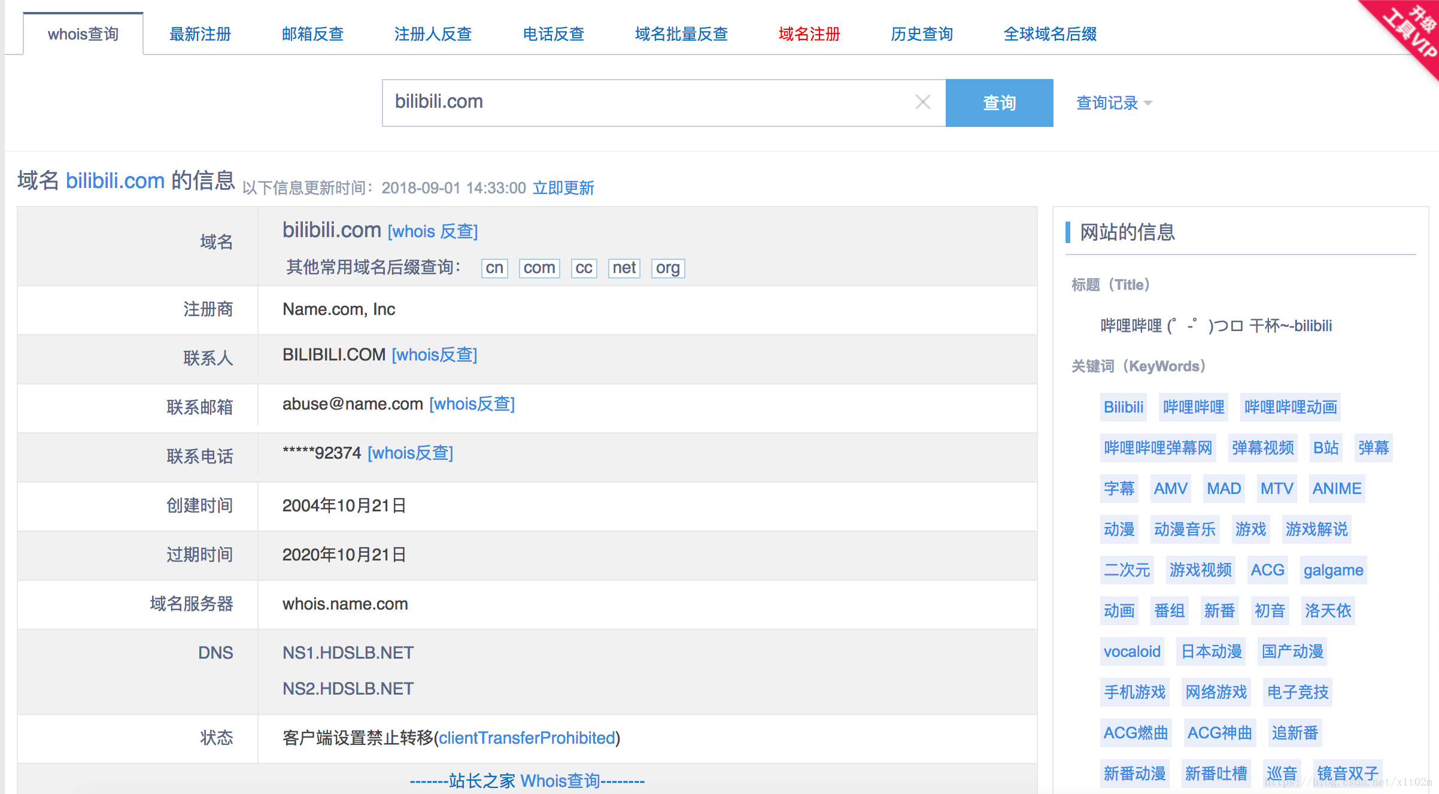Screen dimensions: 1439x794
Task: Click [whois反查] beside abuse@name.com
Action: (472, 404)
